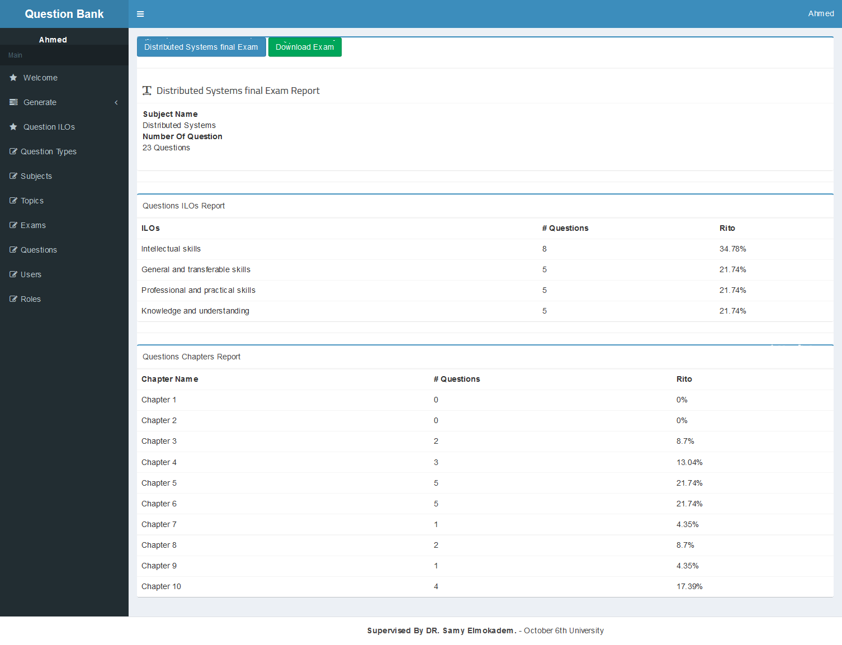Click 'Chapter 9' row name
Viewport: 842px width, 645px height.
click(159, 566)
